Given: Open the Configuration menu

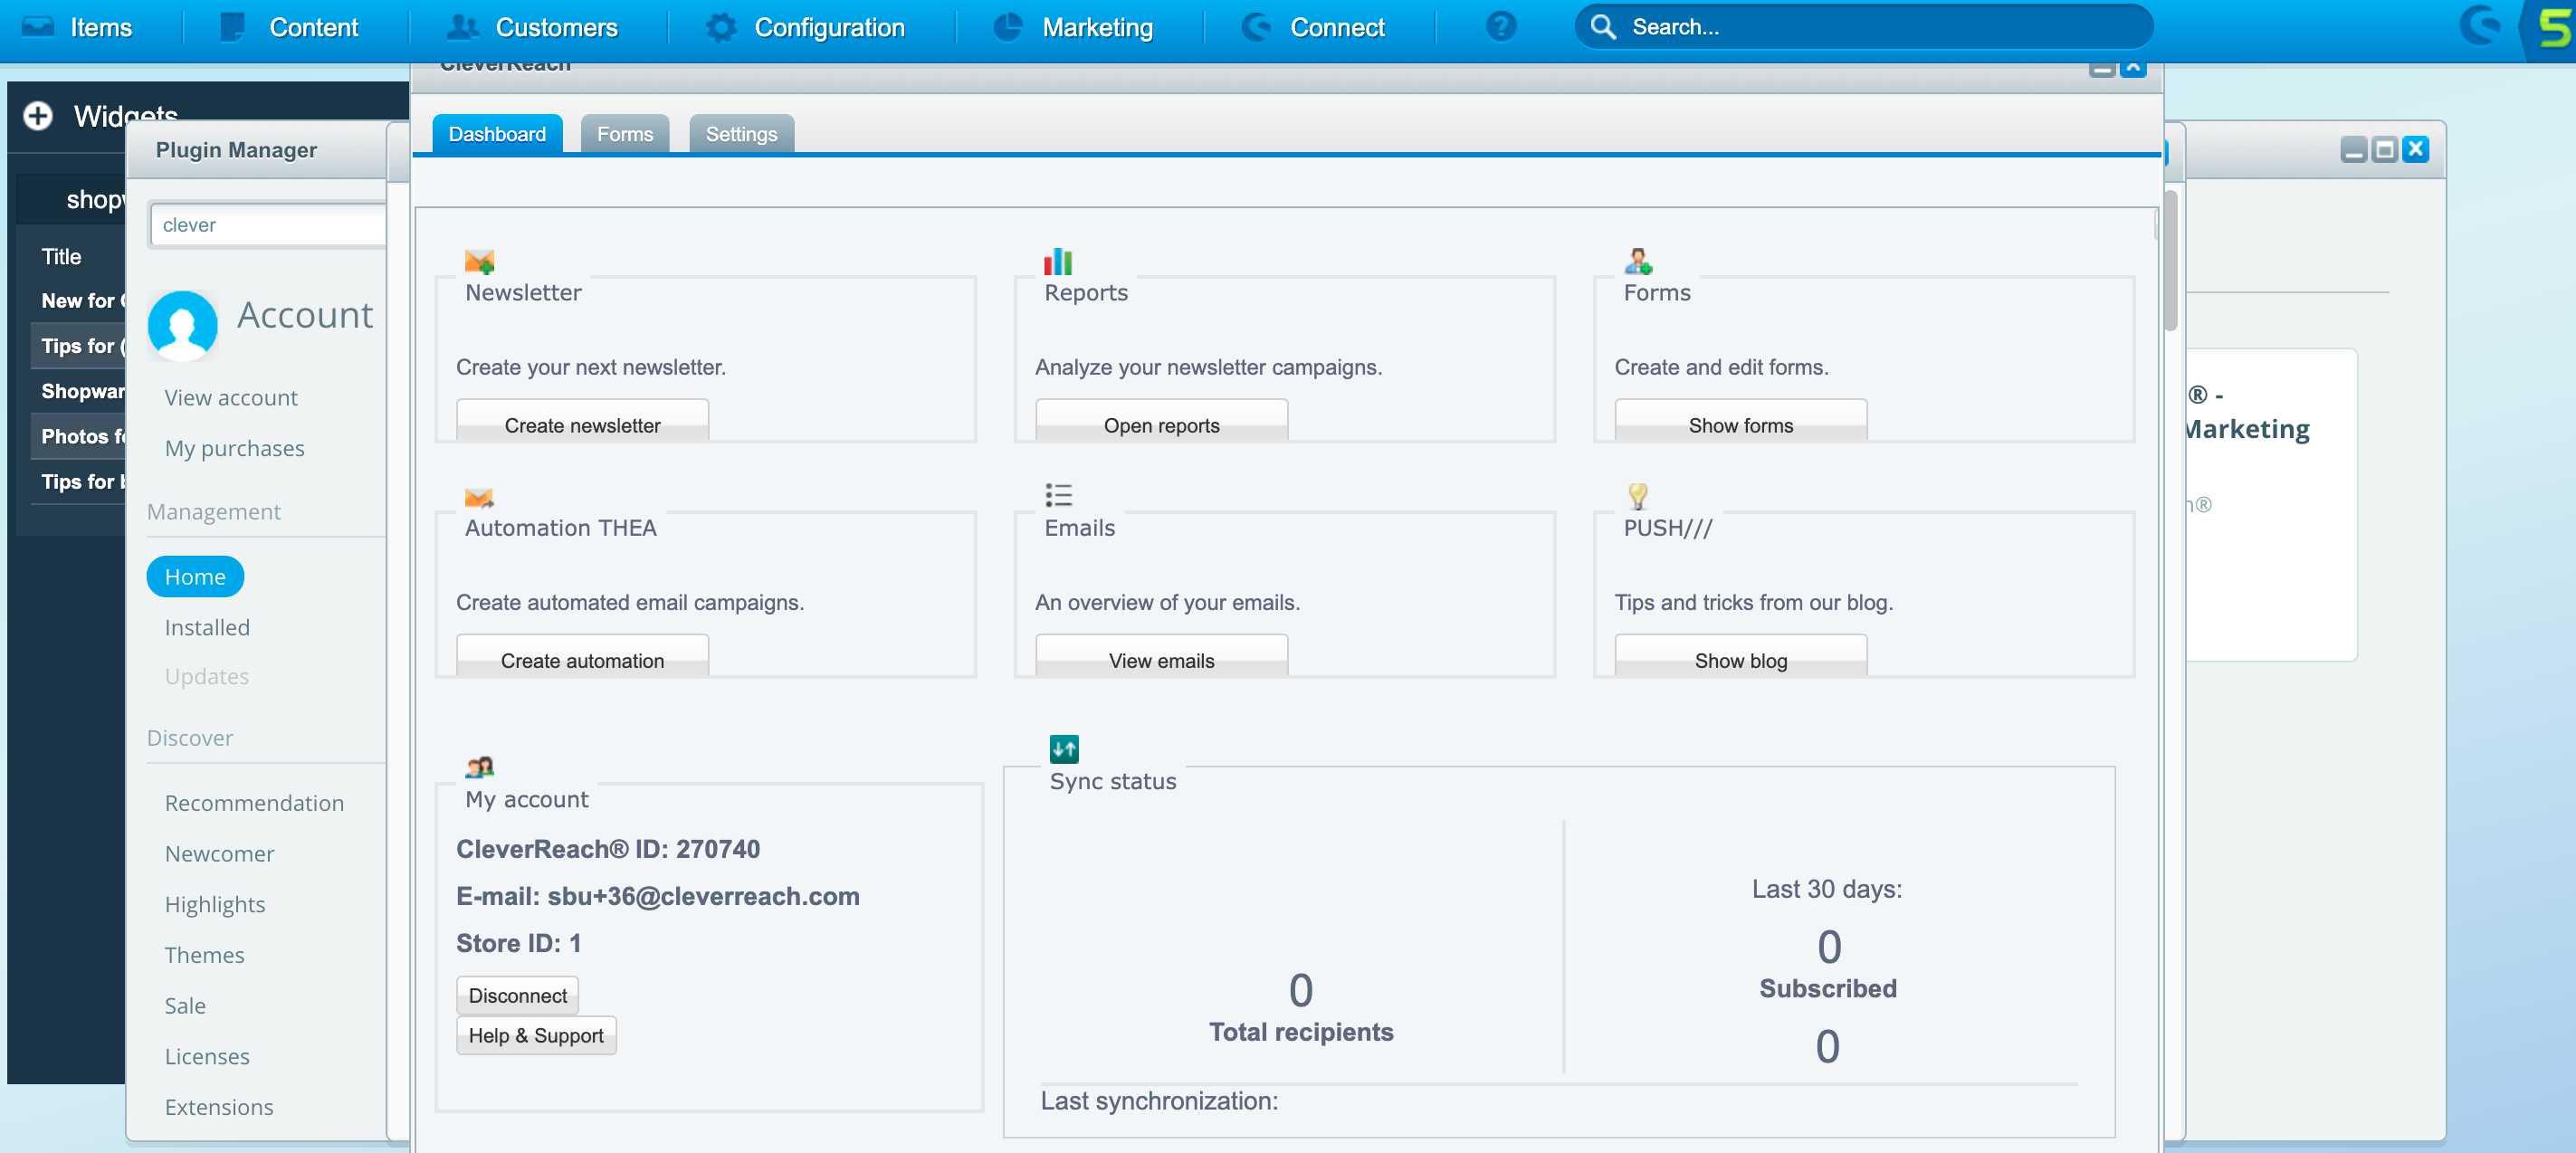Looking at the screenshot, I should 828,27.
